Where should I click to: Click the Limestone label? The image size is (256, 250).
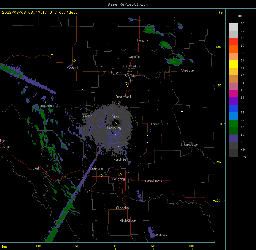[45, 106]
